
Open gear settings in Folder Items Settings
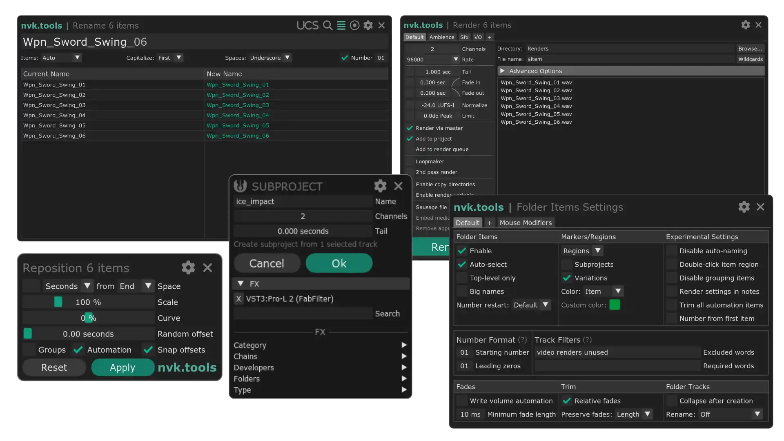[744, 207]
